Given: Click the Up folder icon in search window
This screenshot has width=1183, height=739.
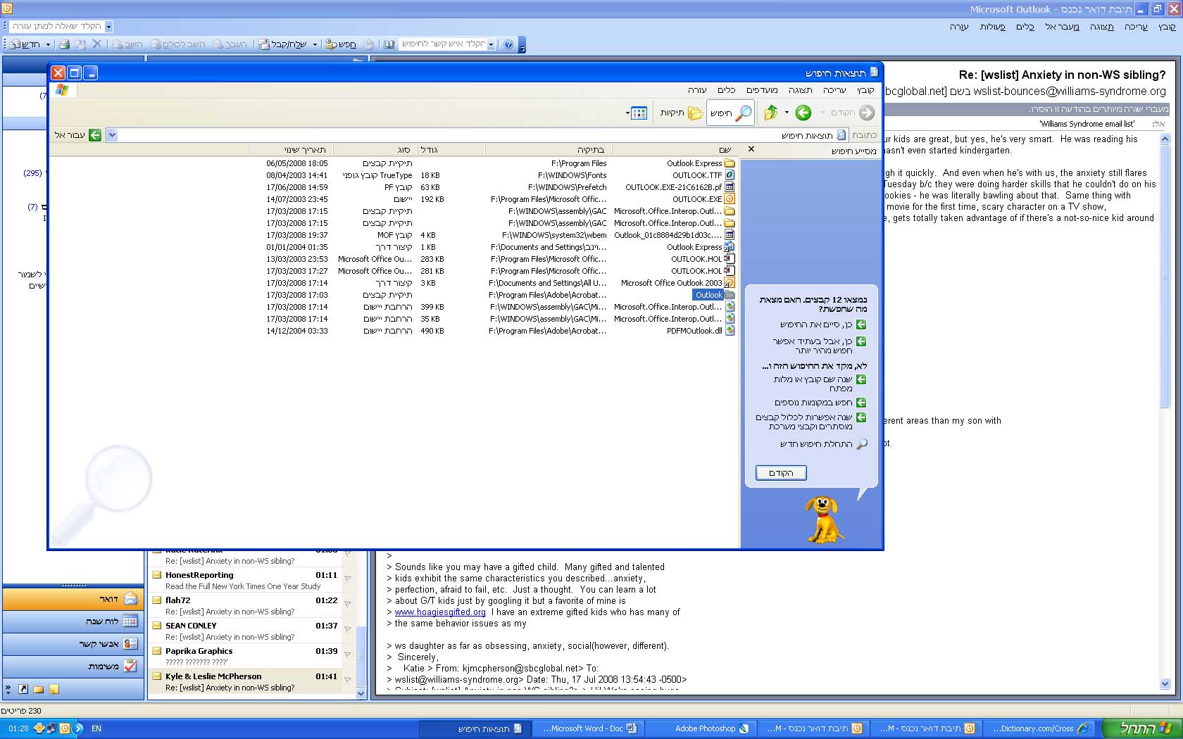Looking at the screenshot, I should tap(771, 113).
